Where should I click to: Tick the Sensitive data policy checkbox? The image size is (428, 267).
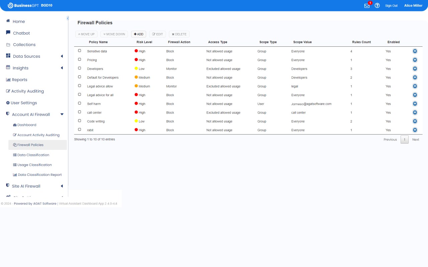80,51
